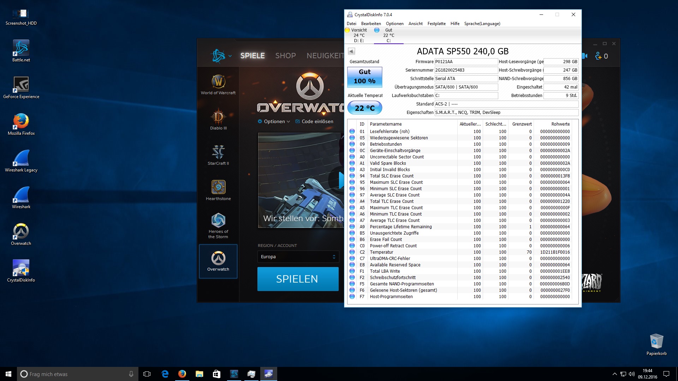This screenshot has width=678, height=381.
Task: Open Firefox from the taskbar
Action: (182, 374)
